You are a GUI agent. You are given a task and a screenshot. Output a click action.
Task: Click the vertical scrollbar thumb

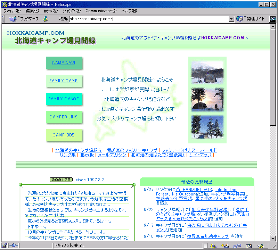tap(273, 77)
